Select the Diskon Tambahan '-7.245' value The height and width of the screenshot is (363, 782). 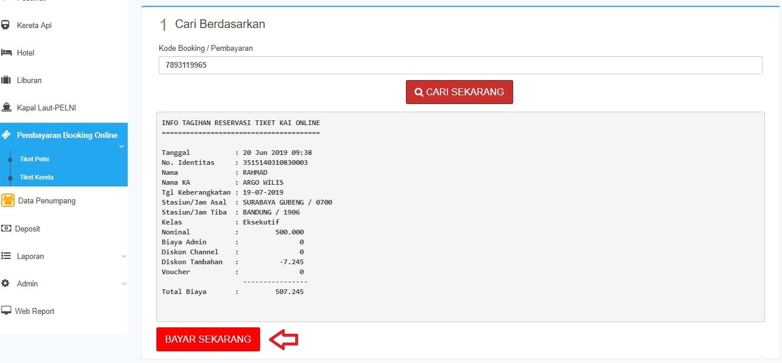(292, 262)
